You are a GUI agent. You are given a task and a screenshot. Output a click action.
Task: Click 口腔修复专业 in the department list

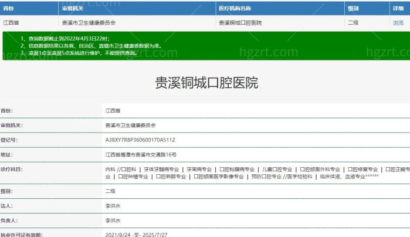362,170
